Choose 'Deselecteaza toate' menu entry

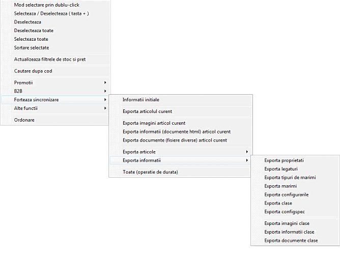[x=34, y=30]
